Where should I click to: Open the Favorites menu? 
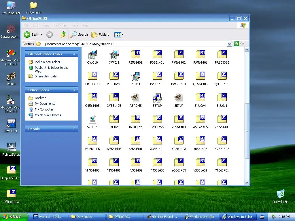[x=60, y=25]
